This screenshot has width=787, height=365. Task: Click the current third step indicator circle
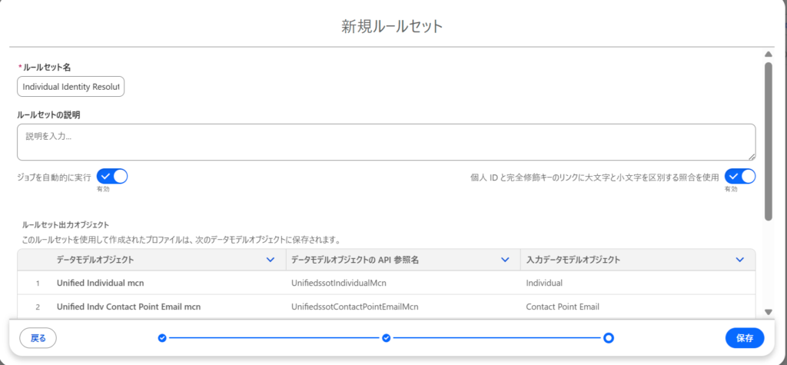[609, 338]
